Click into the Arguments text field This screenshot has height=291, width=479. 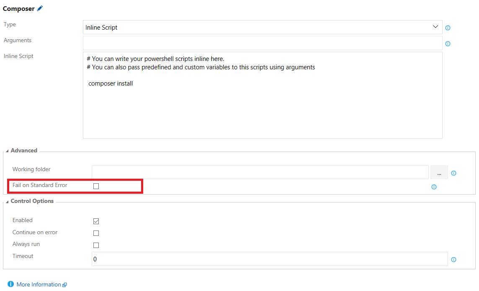pos(263,43)
